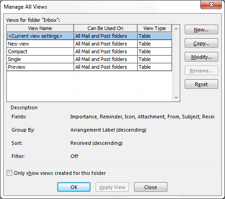Click the Can Be Used On column header
Image resolution: width=225 pixels, height=199 pixels.
pos(106,28)
